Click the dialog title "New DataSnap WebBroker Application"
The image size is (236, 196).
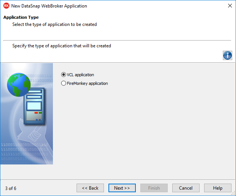click(x=49, y=6)
